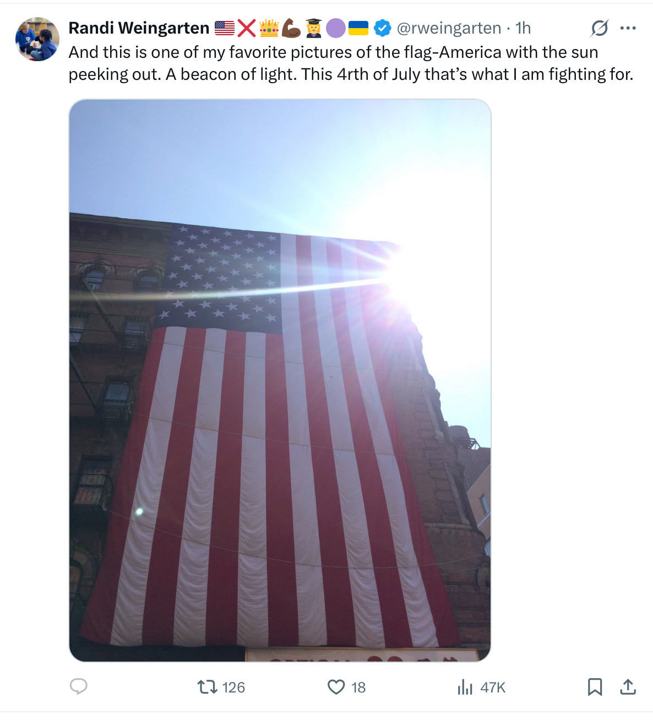Viewport: 653px width, 720px height.
Task: Click the blue verified checkmark badge
Action: [x=383, y=28]
